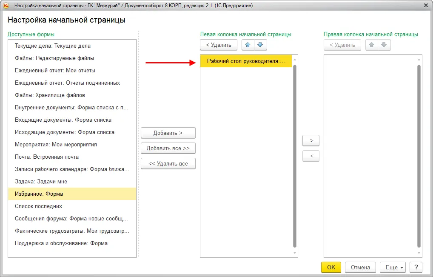The height and width of the screenshot is (277, 433).
Task: Click disabled < Удалить above right column
Action: [342, 45]
